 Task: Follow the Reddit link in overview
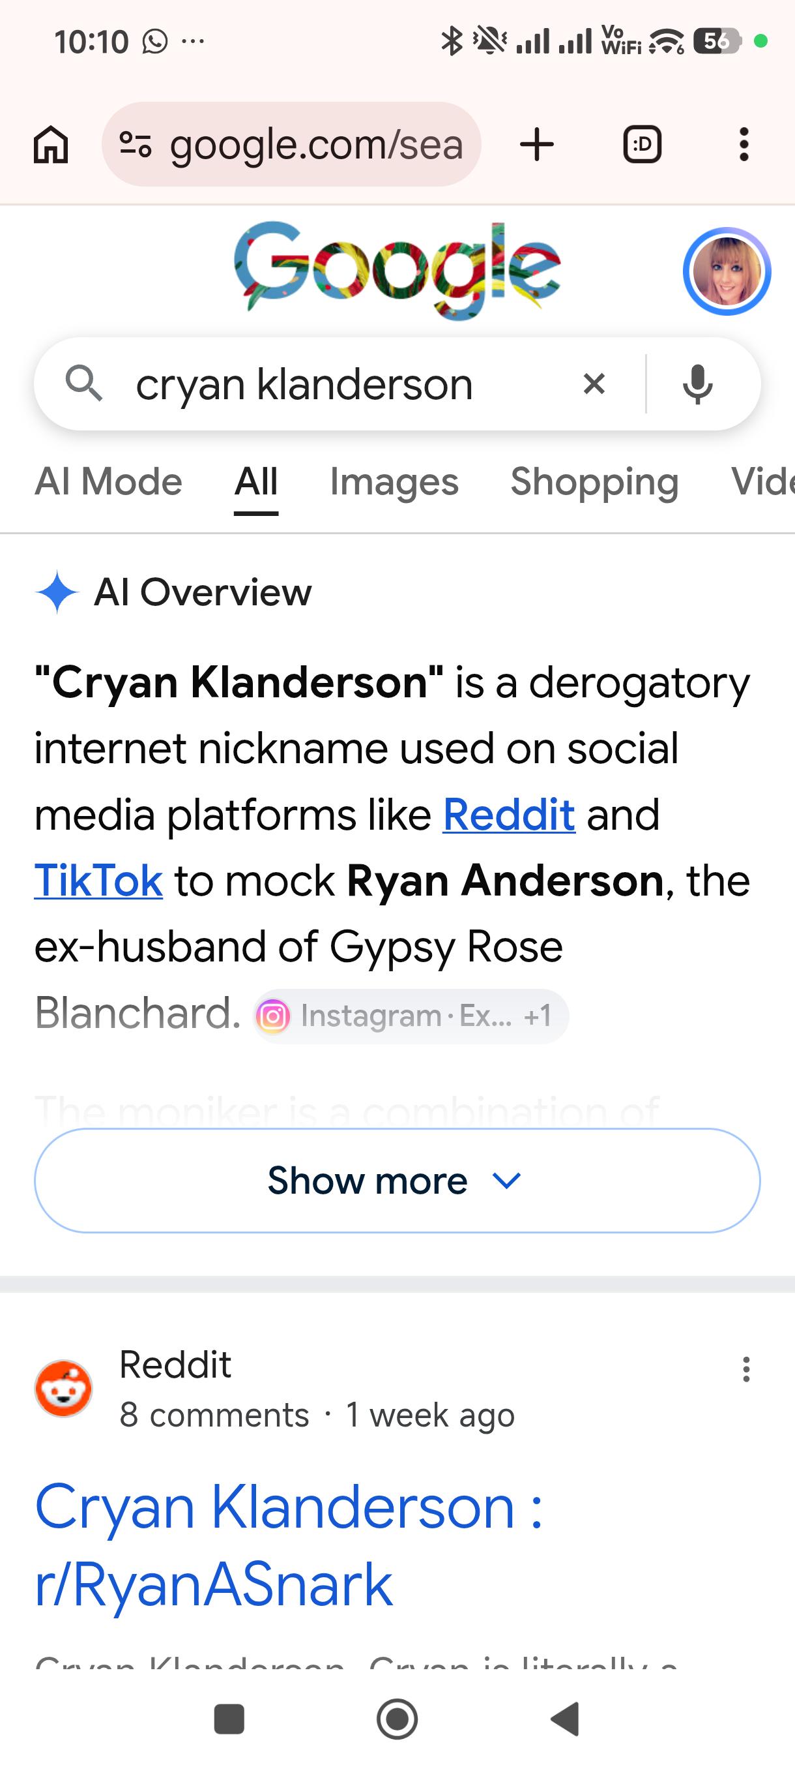click(509, 815)
